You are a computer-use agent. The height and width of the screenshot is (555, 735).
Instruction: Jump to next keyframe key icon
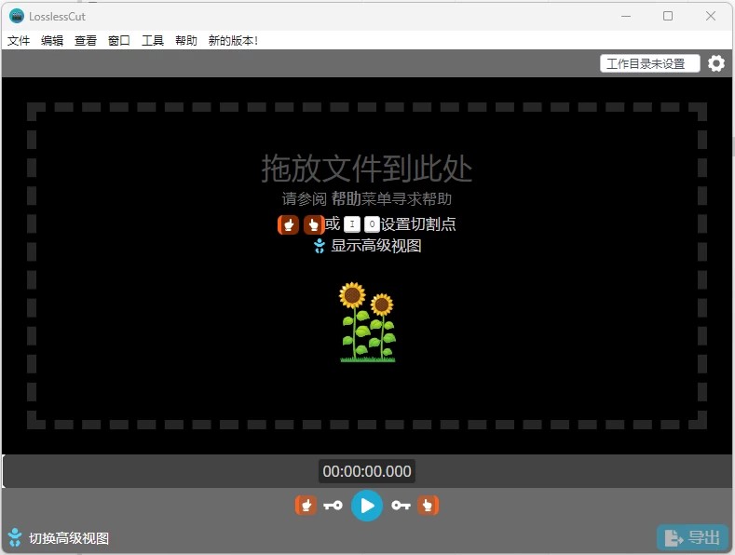pyautogui.click(x=401, y=506)
